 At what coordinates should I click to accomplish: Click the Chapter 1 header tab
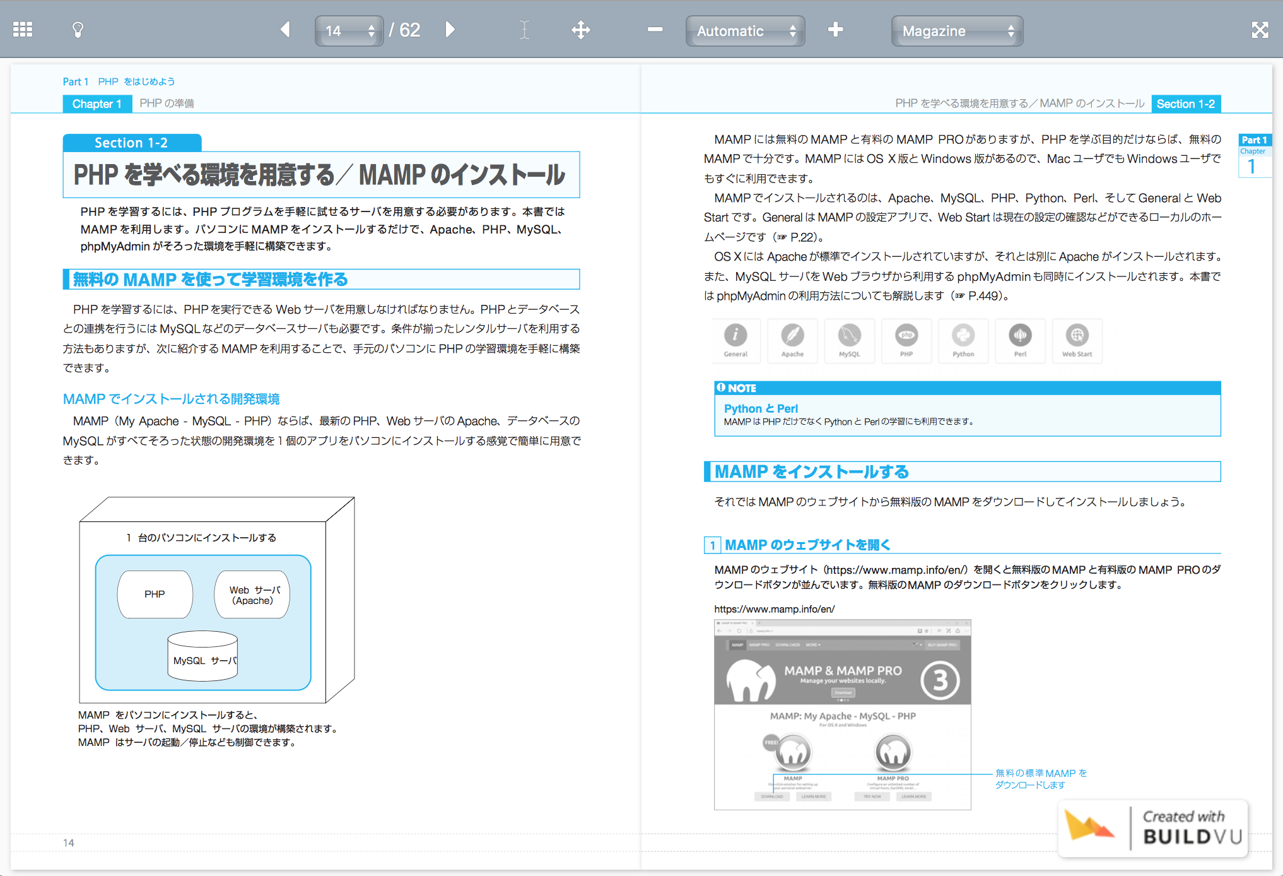tap(97, 104)
